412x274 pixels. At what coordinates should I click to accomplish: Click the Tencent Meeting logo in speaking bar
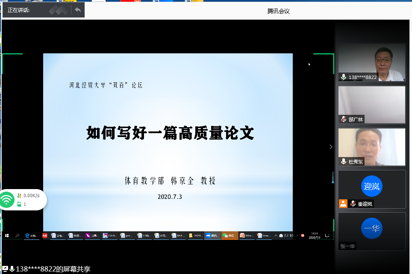[x=58, y=10]
